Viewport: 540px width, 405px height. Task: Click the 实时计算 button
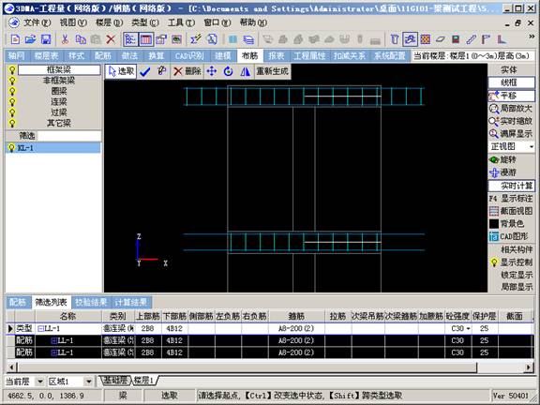coord(512,186)
